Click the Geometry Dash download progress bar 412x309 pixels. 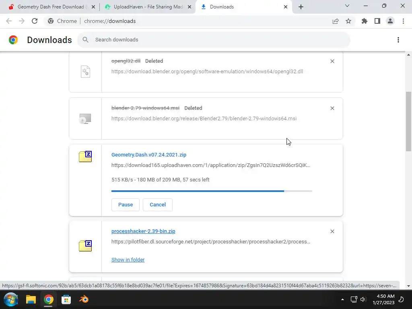tap(212, 191)
